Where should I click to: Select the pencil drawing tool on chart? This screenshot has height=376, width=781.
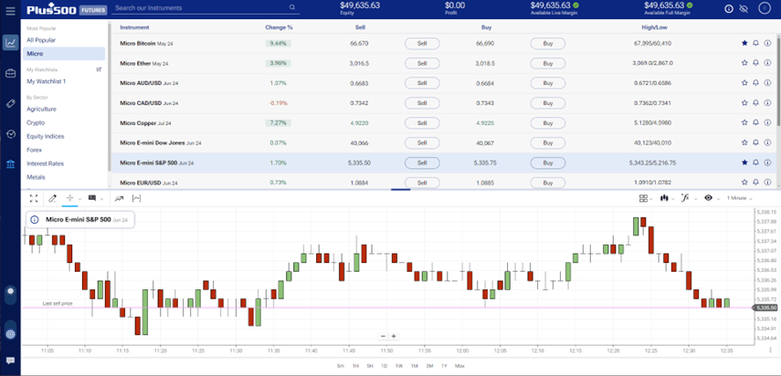click(x=53, y=198)
